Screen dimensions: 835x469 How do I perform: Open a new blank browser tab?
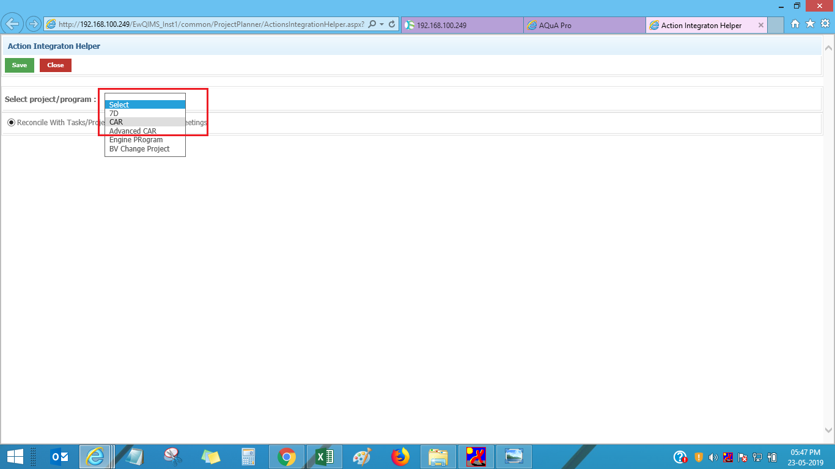point(776,25)
